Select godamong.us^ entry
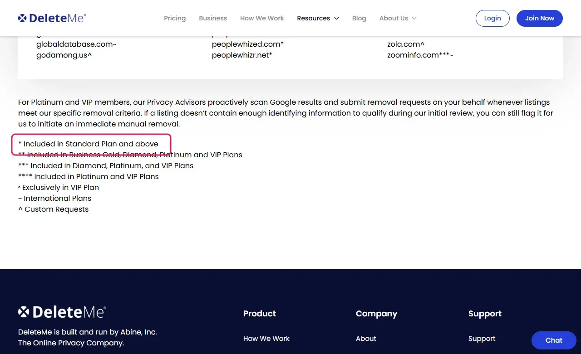This screenshot has width=581, height=354. tap(64, 55)
